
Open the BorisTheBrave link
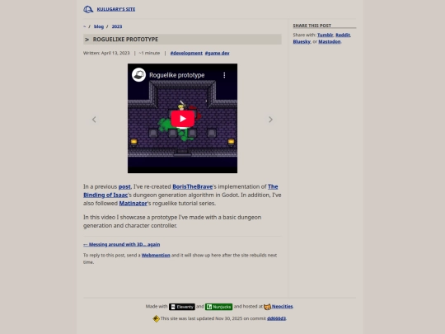click(x=192, y=187)
